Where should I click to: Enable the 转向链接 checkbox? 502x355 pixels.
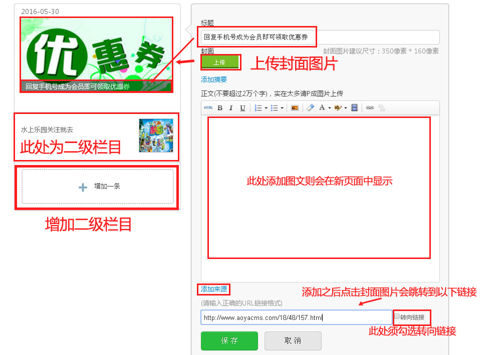pyautogui.click(x=397, y=316)
